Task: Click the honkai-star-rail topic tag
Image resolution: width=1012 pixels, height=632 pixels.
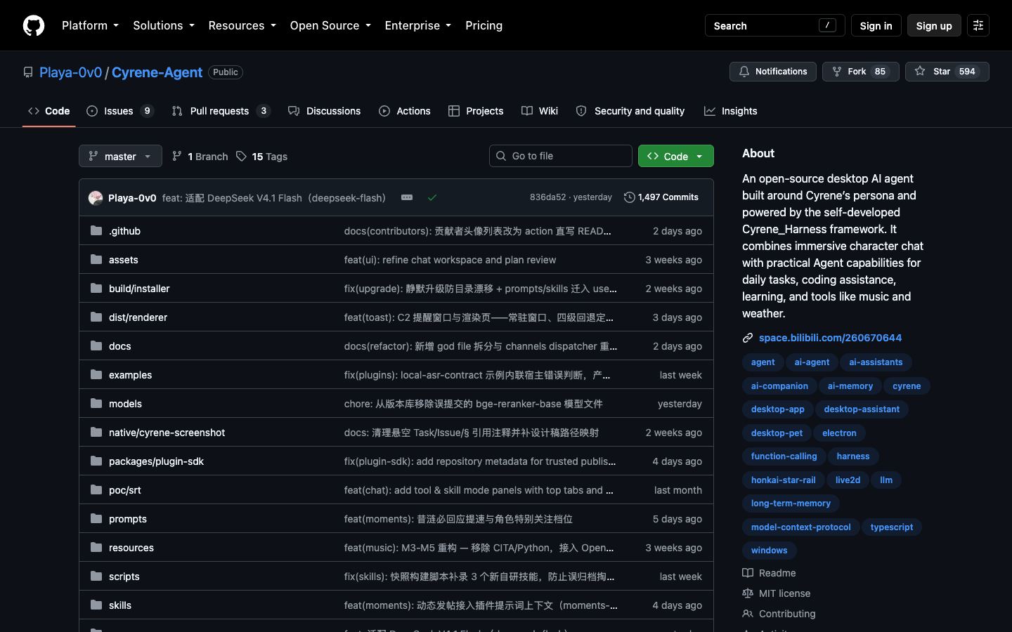Action: (x=783, y=480)
